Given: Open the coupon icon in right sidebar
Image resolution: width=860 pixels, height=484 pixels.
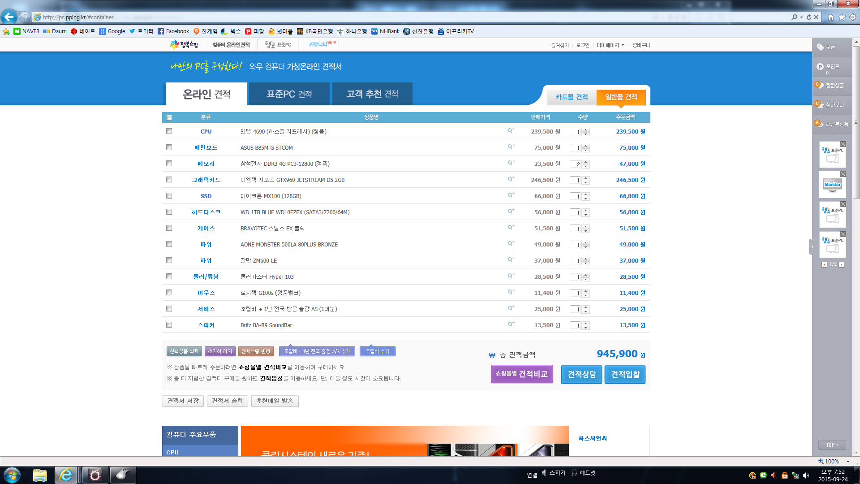Looking at the screenshot, I should (820, 47).
